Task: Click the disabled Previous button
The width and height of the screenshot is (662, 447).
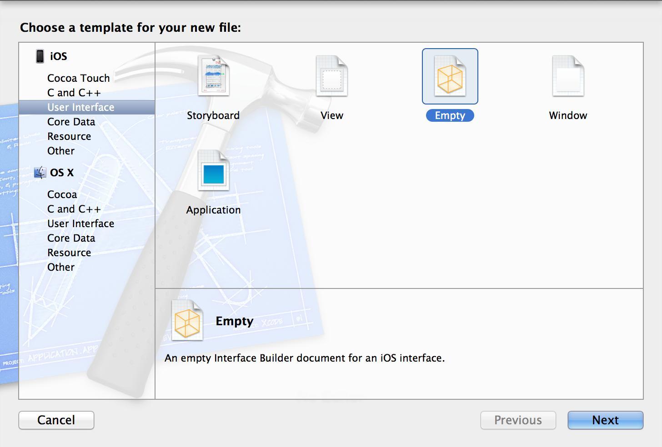Action: (518, 420)
